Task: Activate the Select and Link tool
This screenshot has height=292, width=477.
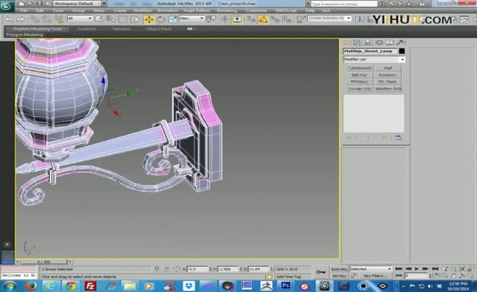Action: click(35, 19)
